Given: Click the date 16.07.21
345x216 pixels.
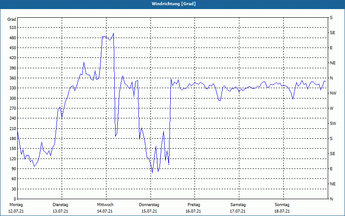Looking at the screenshot, I should (193, 211).
